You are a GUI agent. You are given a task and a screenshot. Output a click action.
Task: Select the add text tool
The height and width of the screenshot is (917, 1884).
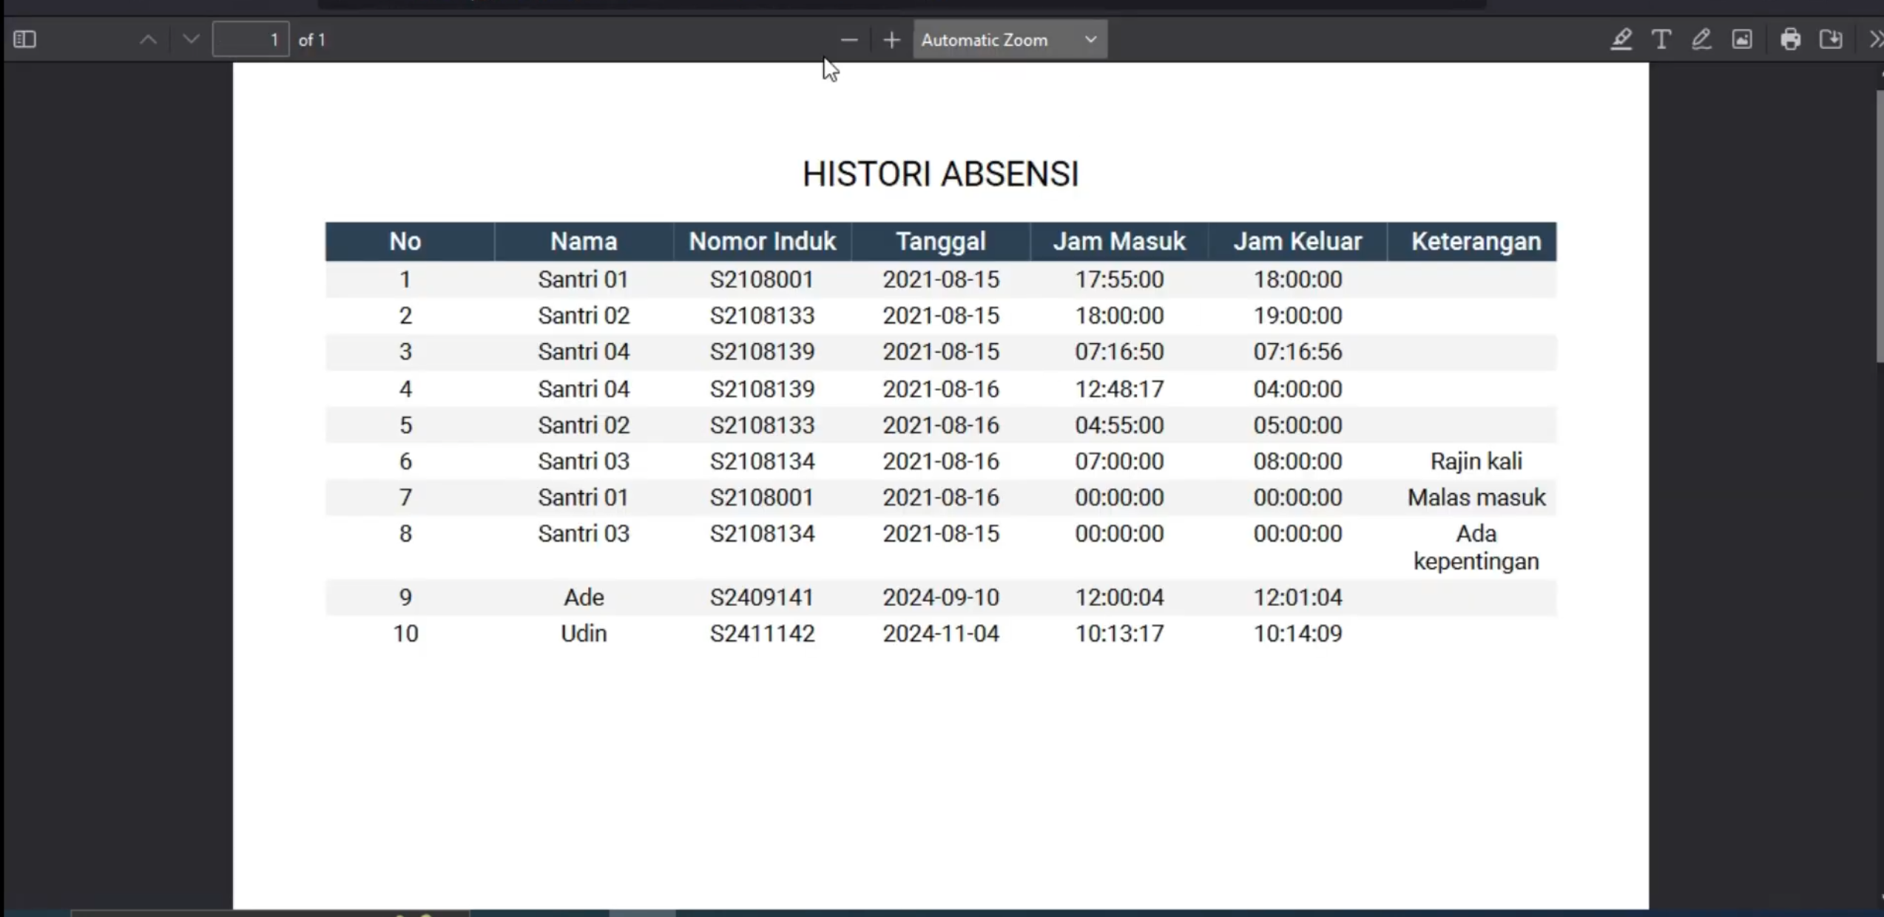pyautogui.click(x=1661, y=39)
